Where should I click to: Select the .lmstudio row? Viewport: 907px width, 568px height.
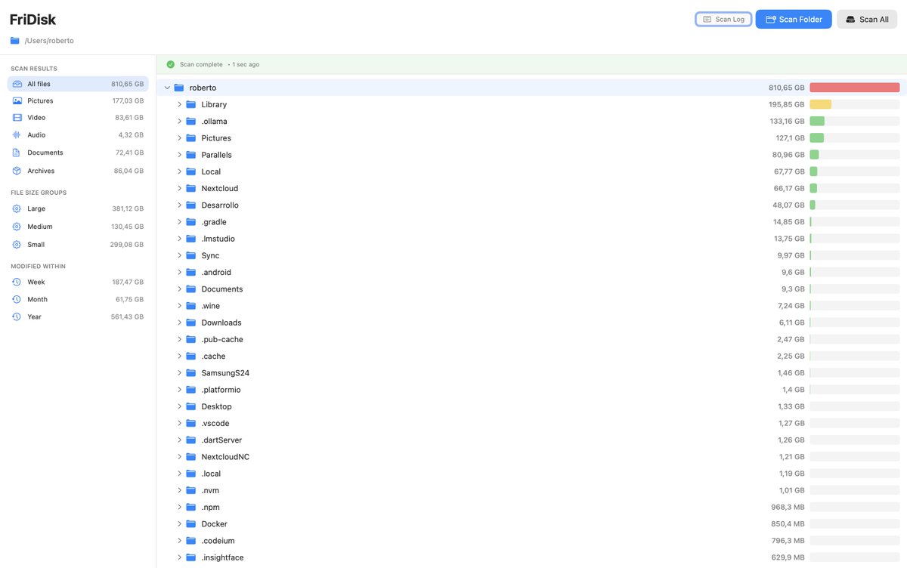532,239
